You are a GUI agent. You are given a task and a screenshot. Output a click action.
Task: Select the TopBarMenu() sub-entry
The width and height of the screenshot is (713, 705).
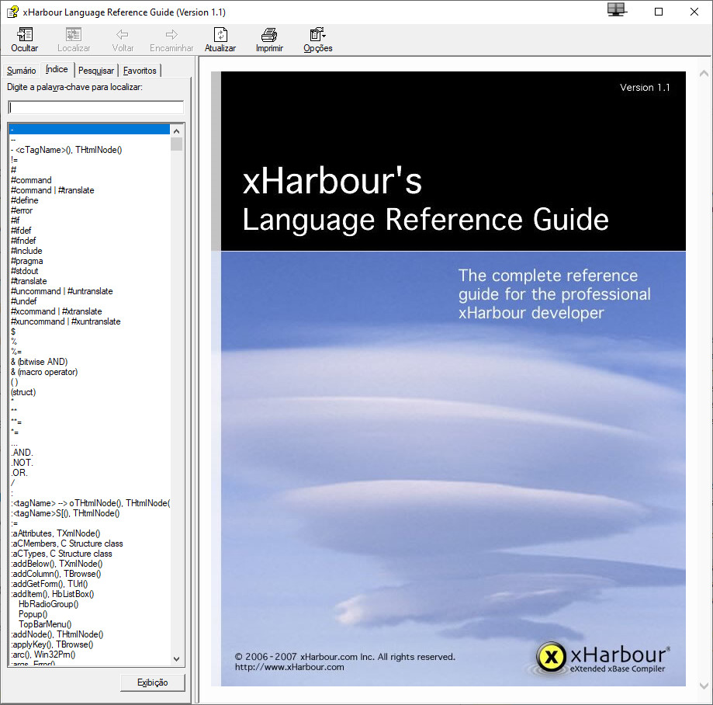(45, 624)
